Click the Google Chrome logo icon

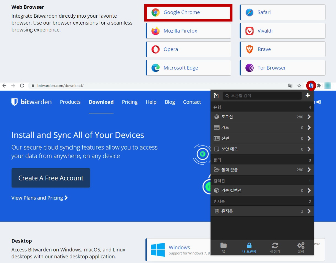click(156, 12)
